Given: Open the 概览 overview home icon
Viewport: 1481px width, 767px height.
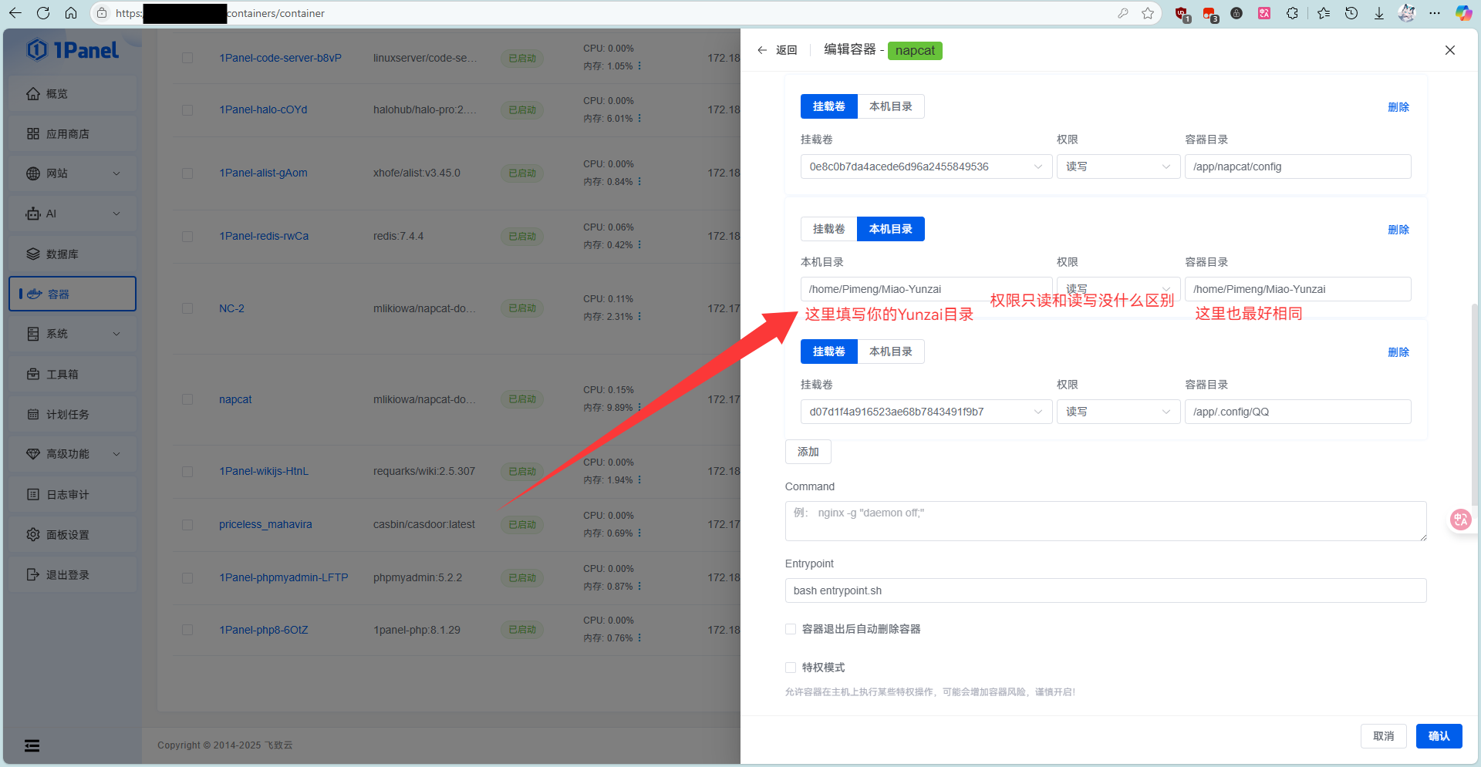Looking at the screenshot, I should [x=33, y=94].
